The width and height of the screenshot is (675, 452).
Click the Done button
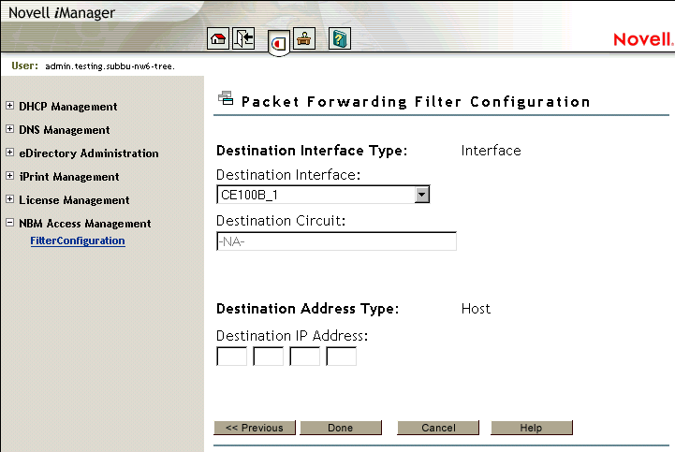tap(341, 428)
